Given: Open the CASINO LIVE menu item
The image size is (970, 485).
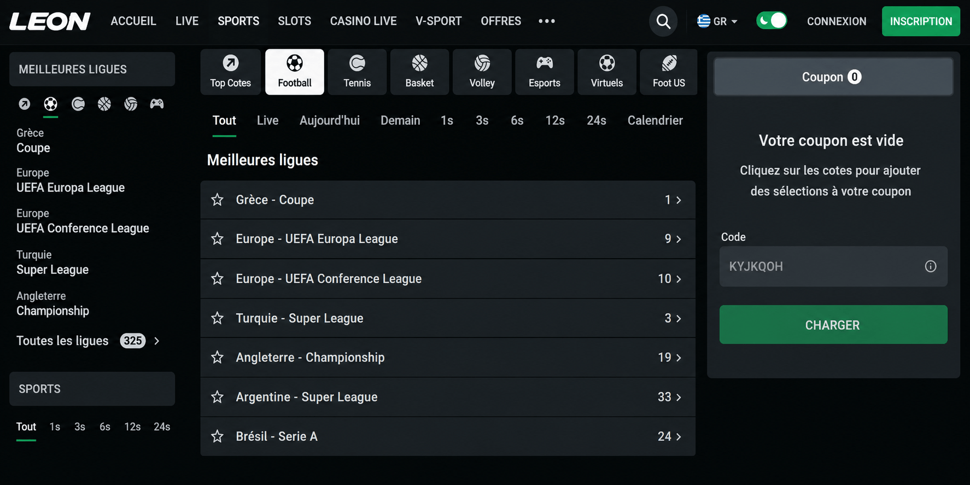Looking at the screenshot, I should pyautogui.click(x=364, y=21).
